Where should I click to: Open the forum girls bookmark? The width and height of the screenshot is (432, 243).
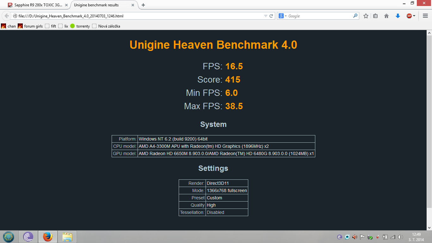30,26
